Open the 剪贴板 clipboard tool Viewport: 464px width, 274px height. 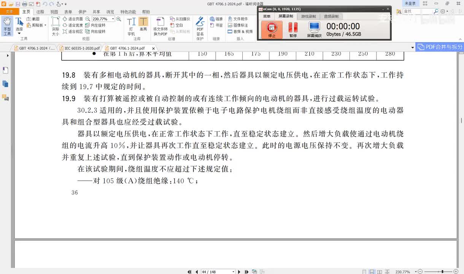[x=36, y=25]
